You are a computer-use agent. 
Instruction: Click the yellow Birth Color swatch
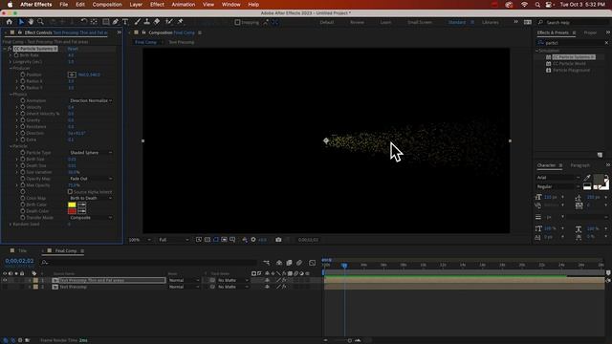72,204
